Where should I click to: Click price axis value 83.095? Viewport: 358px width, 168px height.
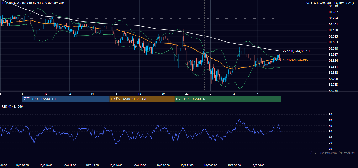(x=333, y=36)
